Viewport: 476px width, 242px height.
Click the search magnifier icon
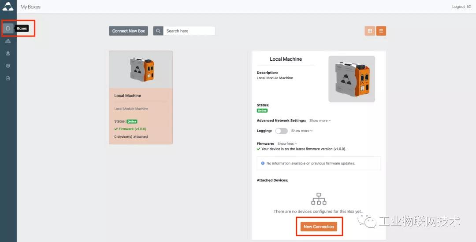158,31
